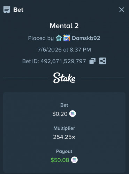Click the envelope badge next to username
The width and height of the screenshot is (129, 174).
67,38
